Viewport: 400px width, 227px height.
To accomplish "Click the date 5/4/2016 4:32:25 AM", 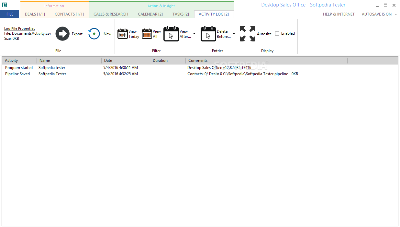I will [x=120, y=74].
